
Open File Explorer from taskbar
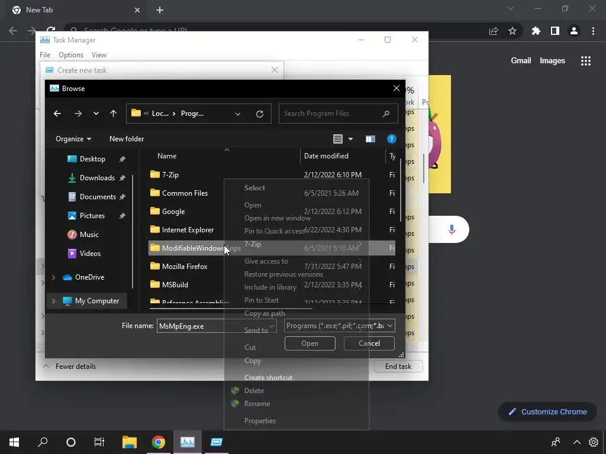130,442
